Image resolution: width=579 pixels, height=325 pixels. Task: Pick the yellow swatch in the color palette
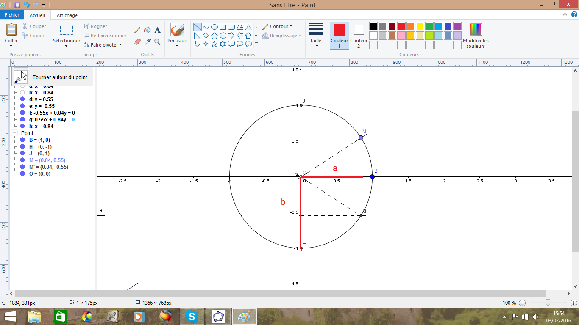(x=420, y=26)
